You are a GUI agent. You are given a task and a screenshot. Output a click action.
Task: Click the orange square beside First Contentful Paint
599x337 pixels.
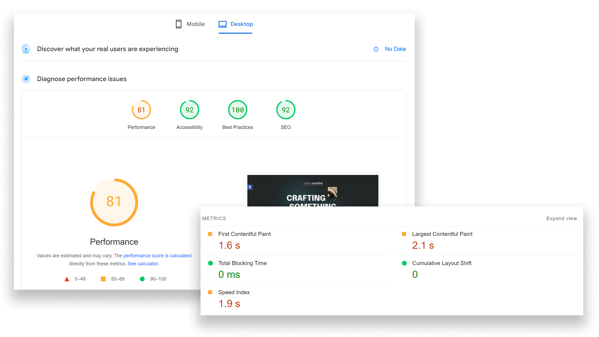tap(210, 234)
